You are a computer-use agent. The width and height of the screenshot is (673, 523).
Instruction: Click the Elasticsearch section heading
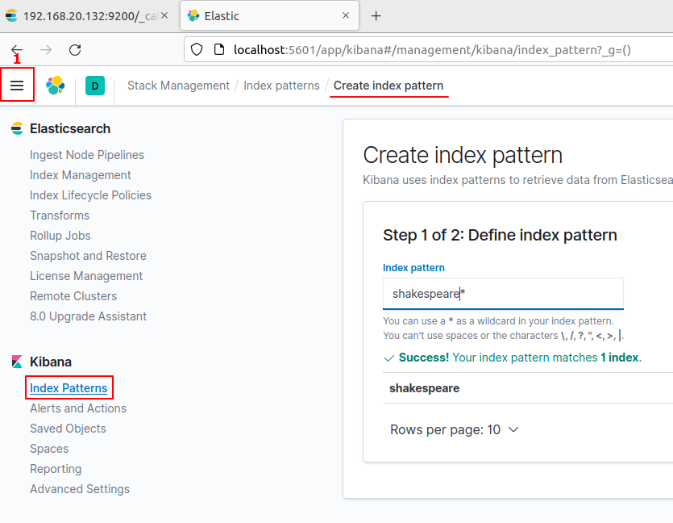click(70, 128)
